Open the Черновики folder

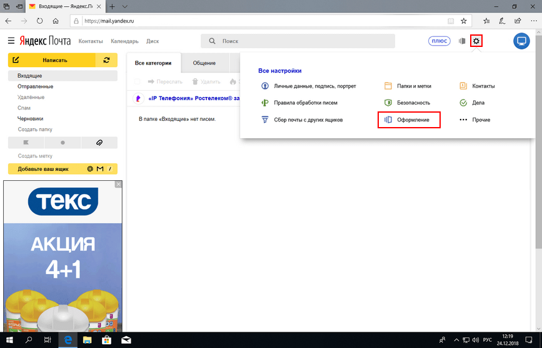(30, 119)
